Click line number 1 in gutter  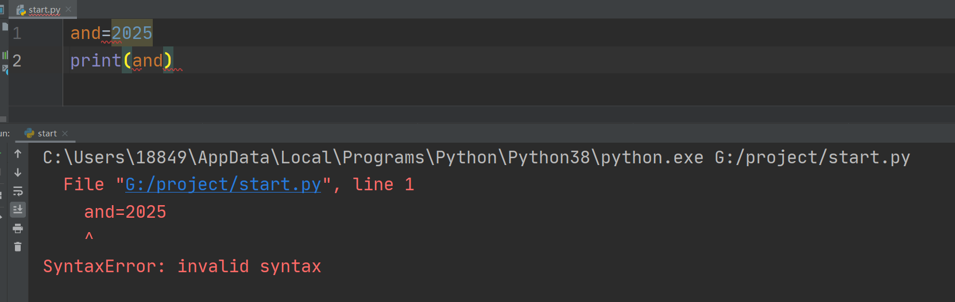[17, 33]
